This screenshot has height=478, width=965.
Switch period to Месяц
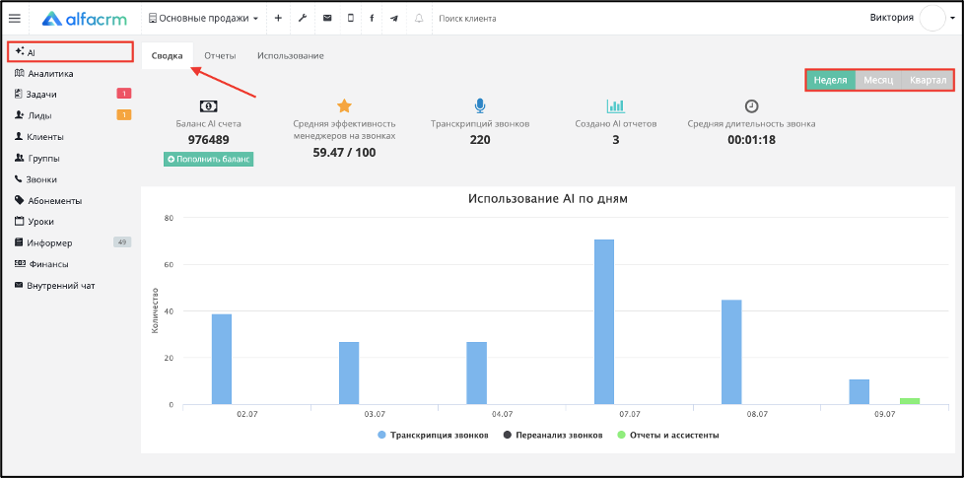[x=878, y=80]
